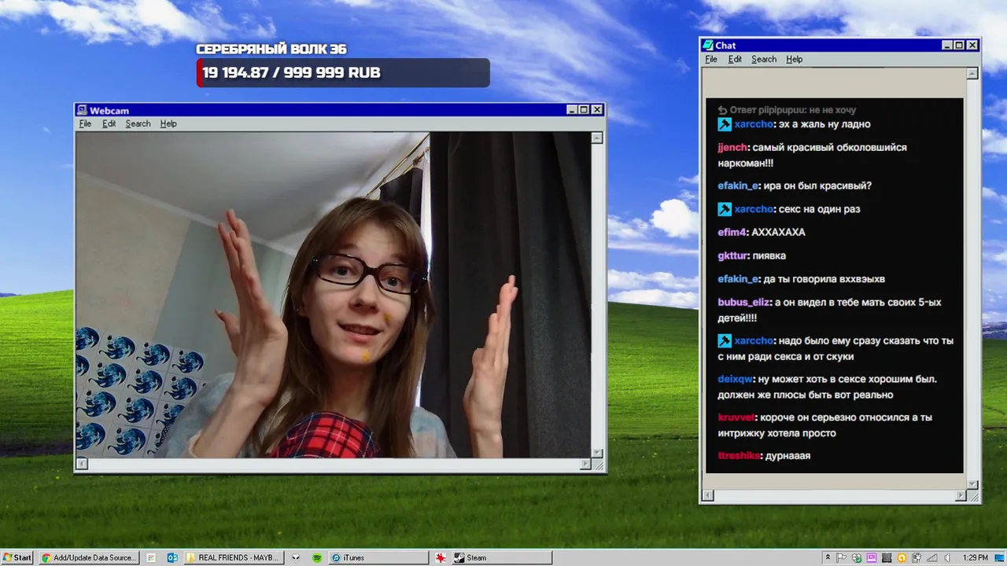Image resolution: width=1007 pixels, height=566 pixels.
Task: Click donation goal progress bar 19 194.87 RUB
Action: (343, 73)
